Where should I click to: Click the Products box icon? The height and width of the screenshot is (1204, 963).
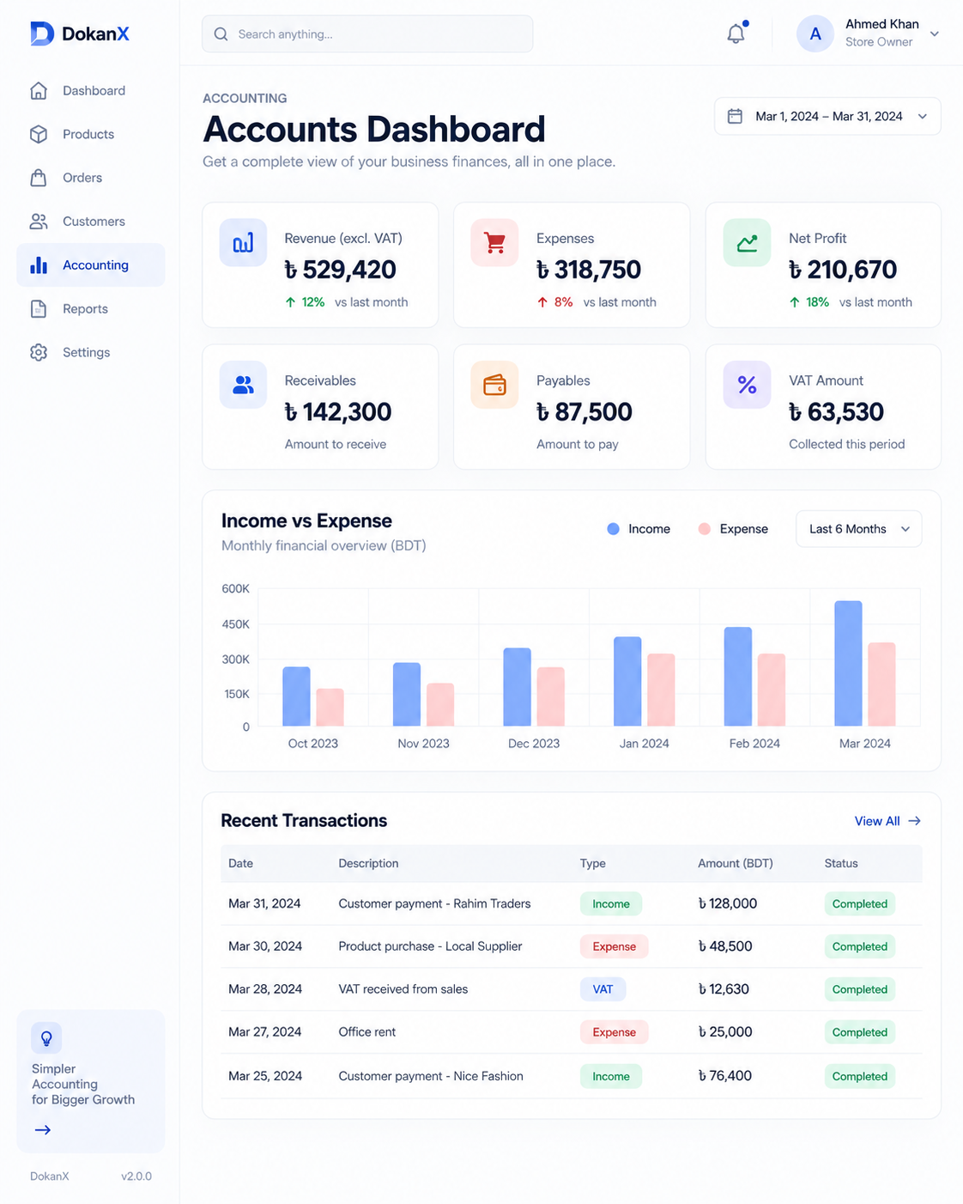coord(39,134)
